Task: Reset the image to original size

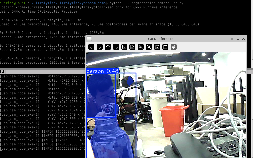Action: 124,47
